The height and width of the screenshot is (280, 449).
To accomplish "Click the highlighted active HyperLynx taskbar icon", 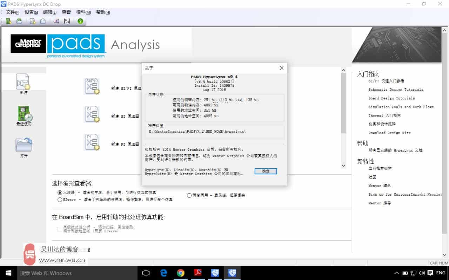I will [232, 273].
